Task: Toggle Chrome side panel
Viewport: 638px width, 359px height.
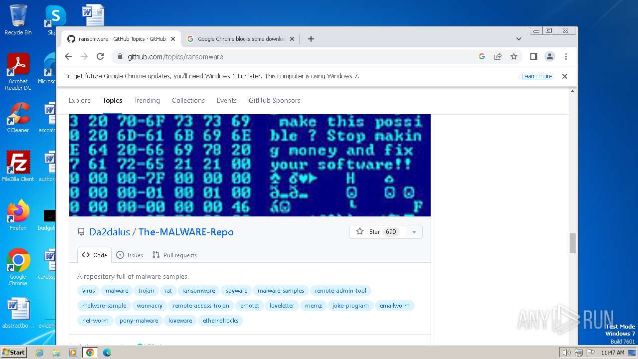Action: tap(534, 56)
